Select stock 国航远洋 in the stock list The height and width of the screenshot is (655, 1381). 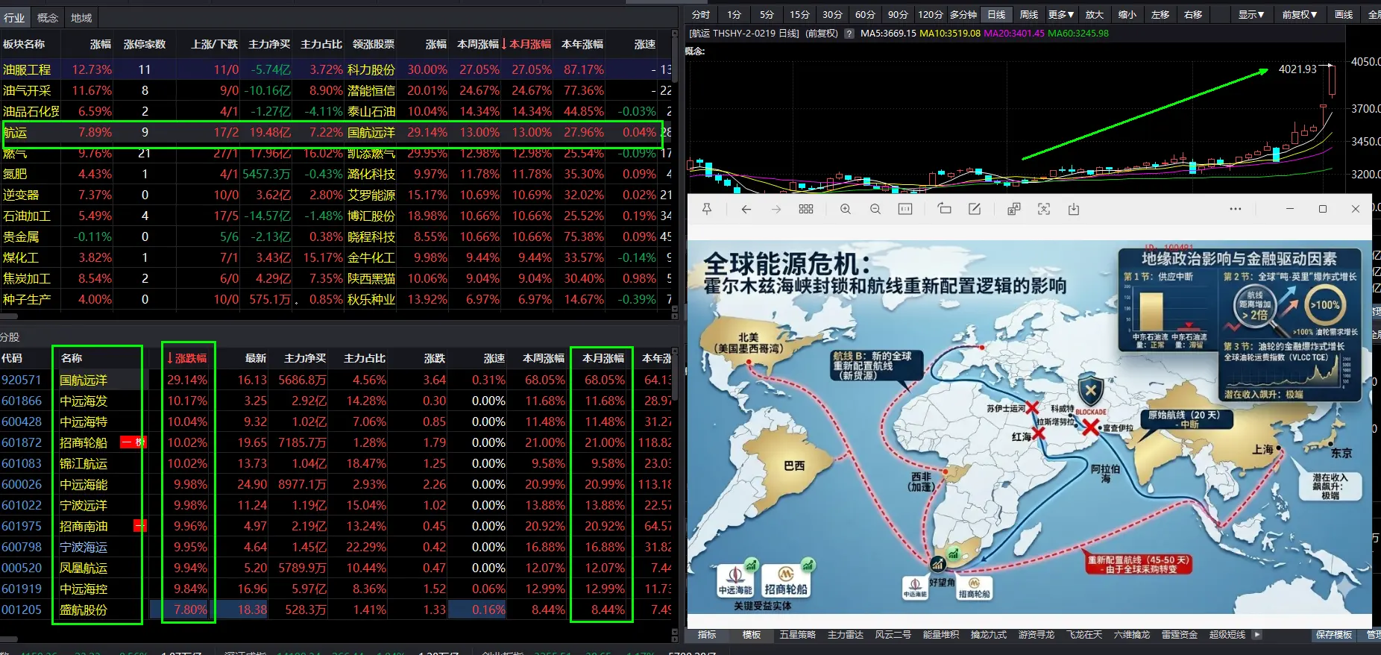click(x=84, y=380)
